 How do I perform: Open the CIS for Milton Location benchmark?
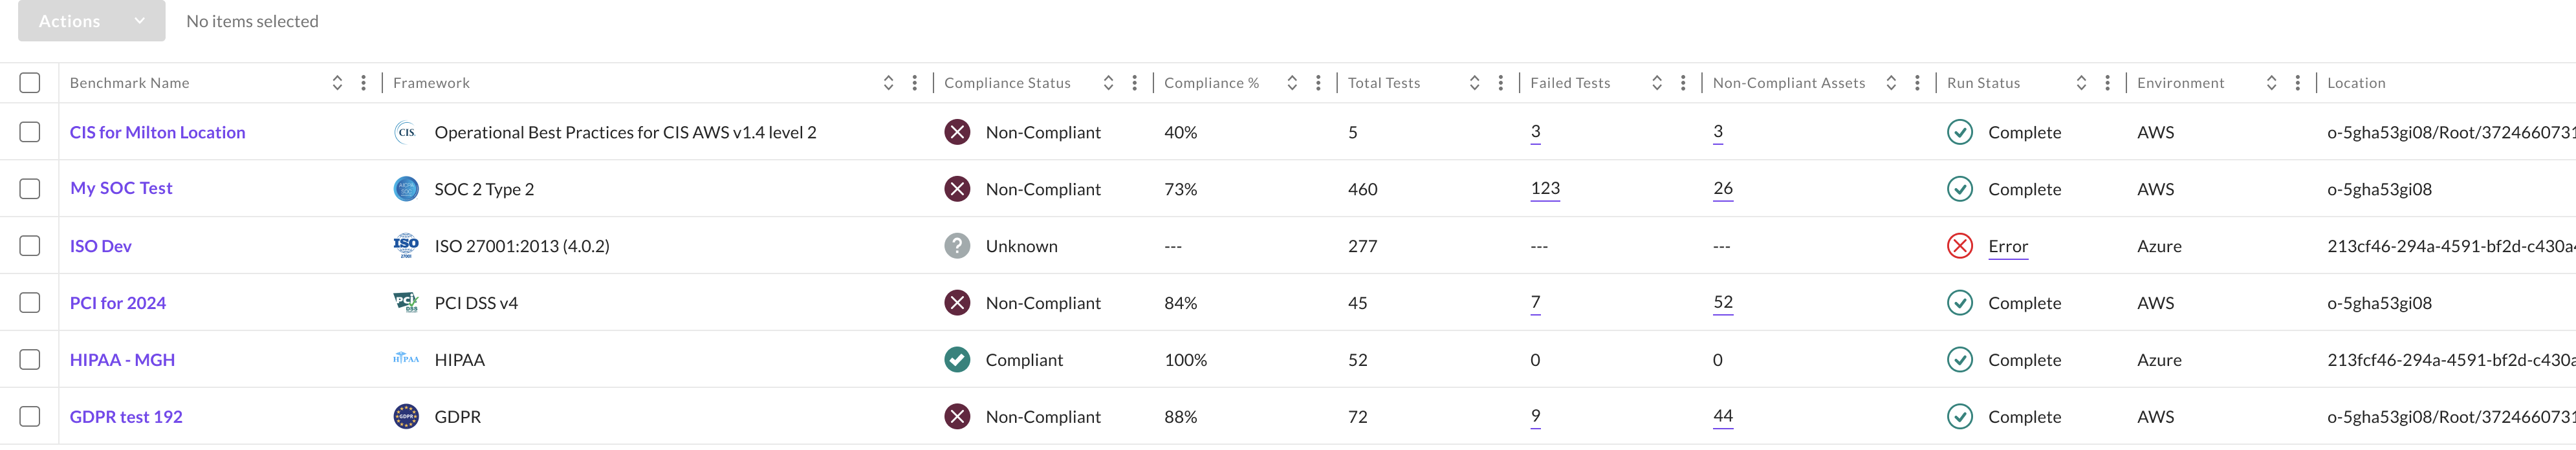(x=157, y=132)
